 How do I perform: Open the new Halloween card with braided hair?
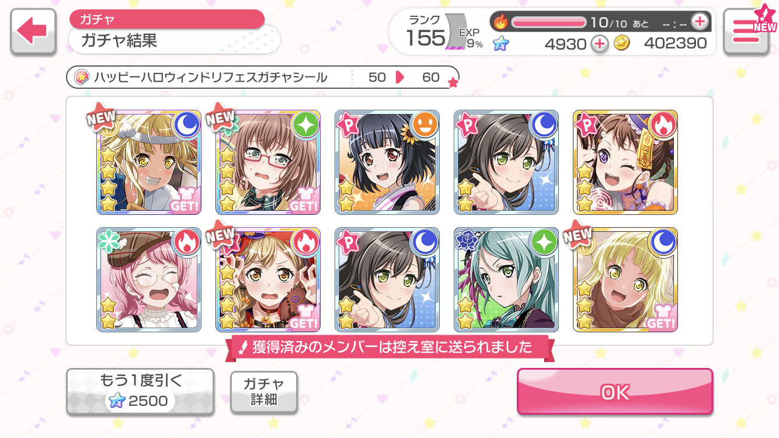[268, 280]
